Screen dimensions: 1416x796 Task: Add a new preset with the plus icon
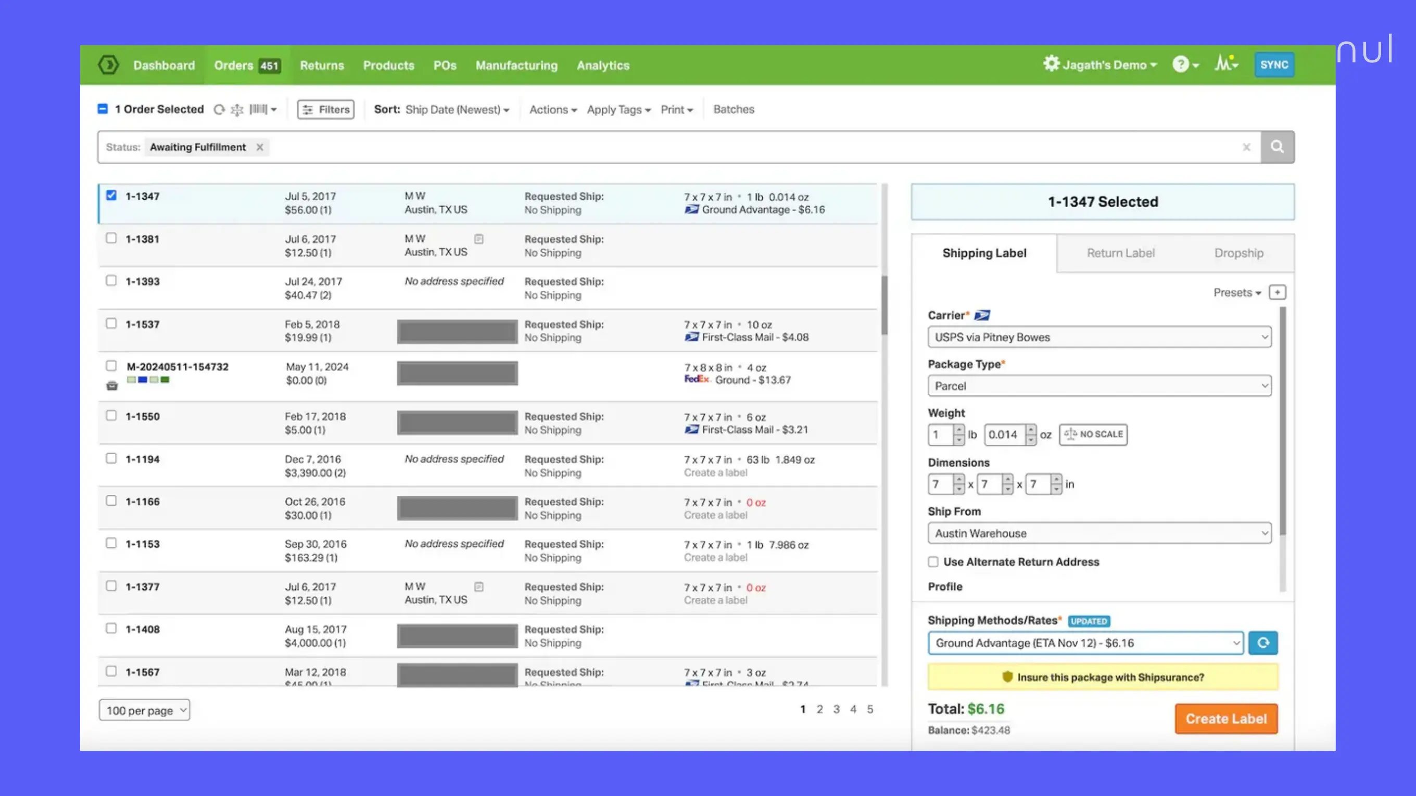click(1277, 292)
